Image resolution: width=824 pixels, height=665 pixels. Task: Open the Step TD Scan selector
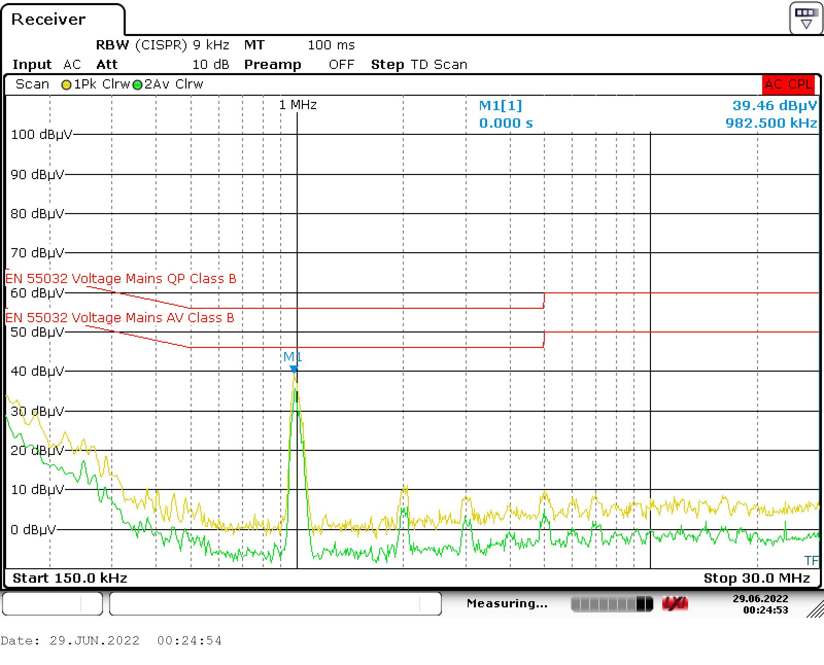pyautogui.click(x=419, y=64)
